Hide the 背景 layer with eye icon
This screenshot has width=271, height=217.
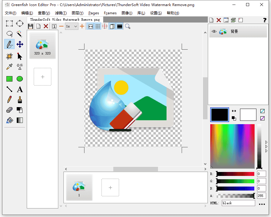tap(214, 31)
